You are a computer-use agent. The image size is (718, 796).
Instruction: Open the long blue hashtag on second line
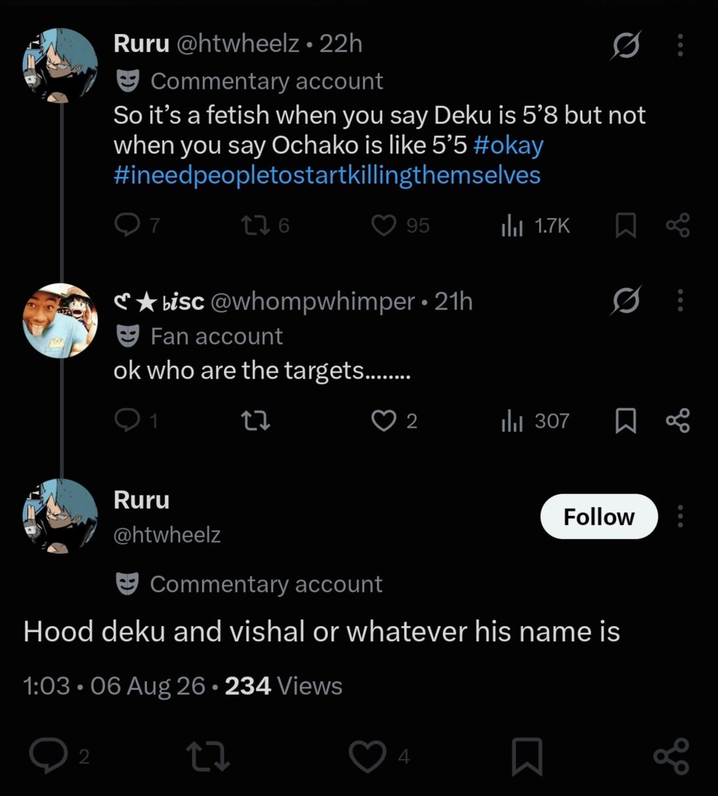pyautogui.click(x=327, y=176)
